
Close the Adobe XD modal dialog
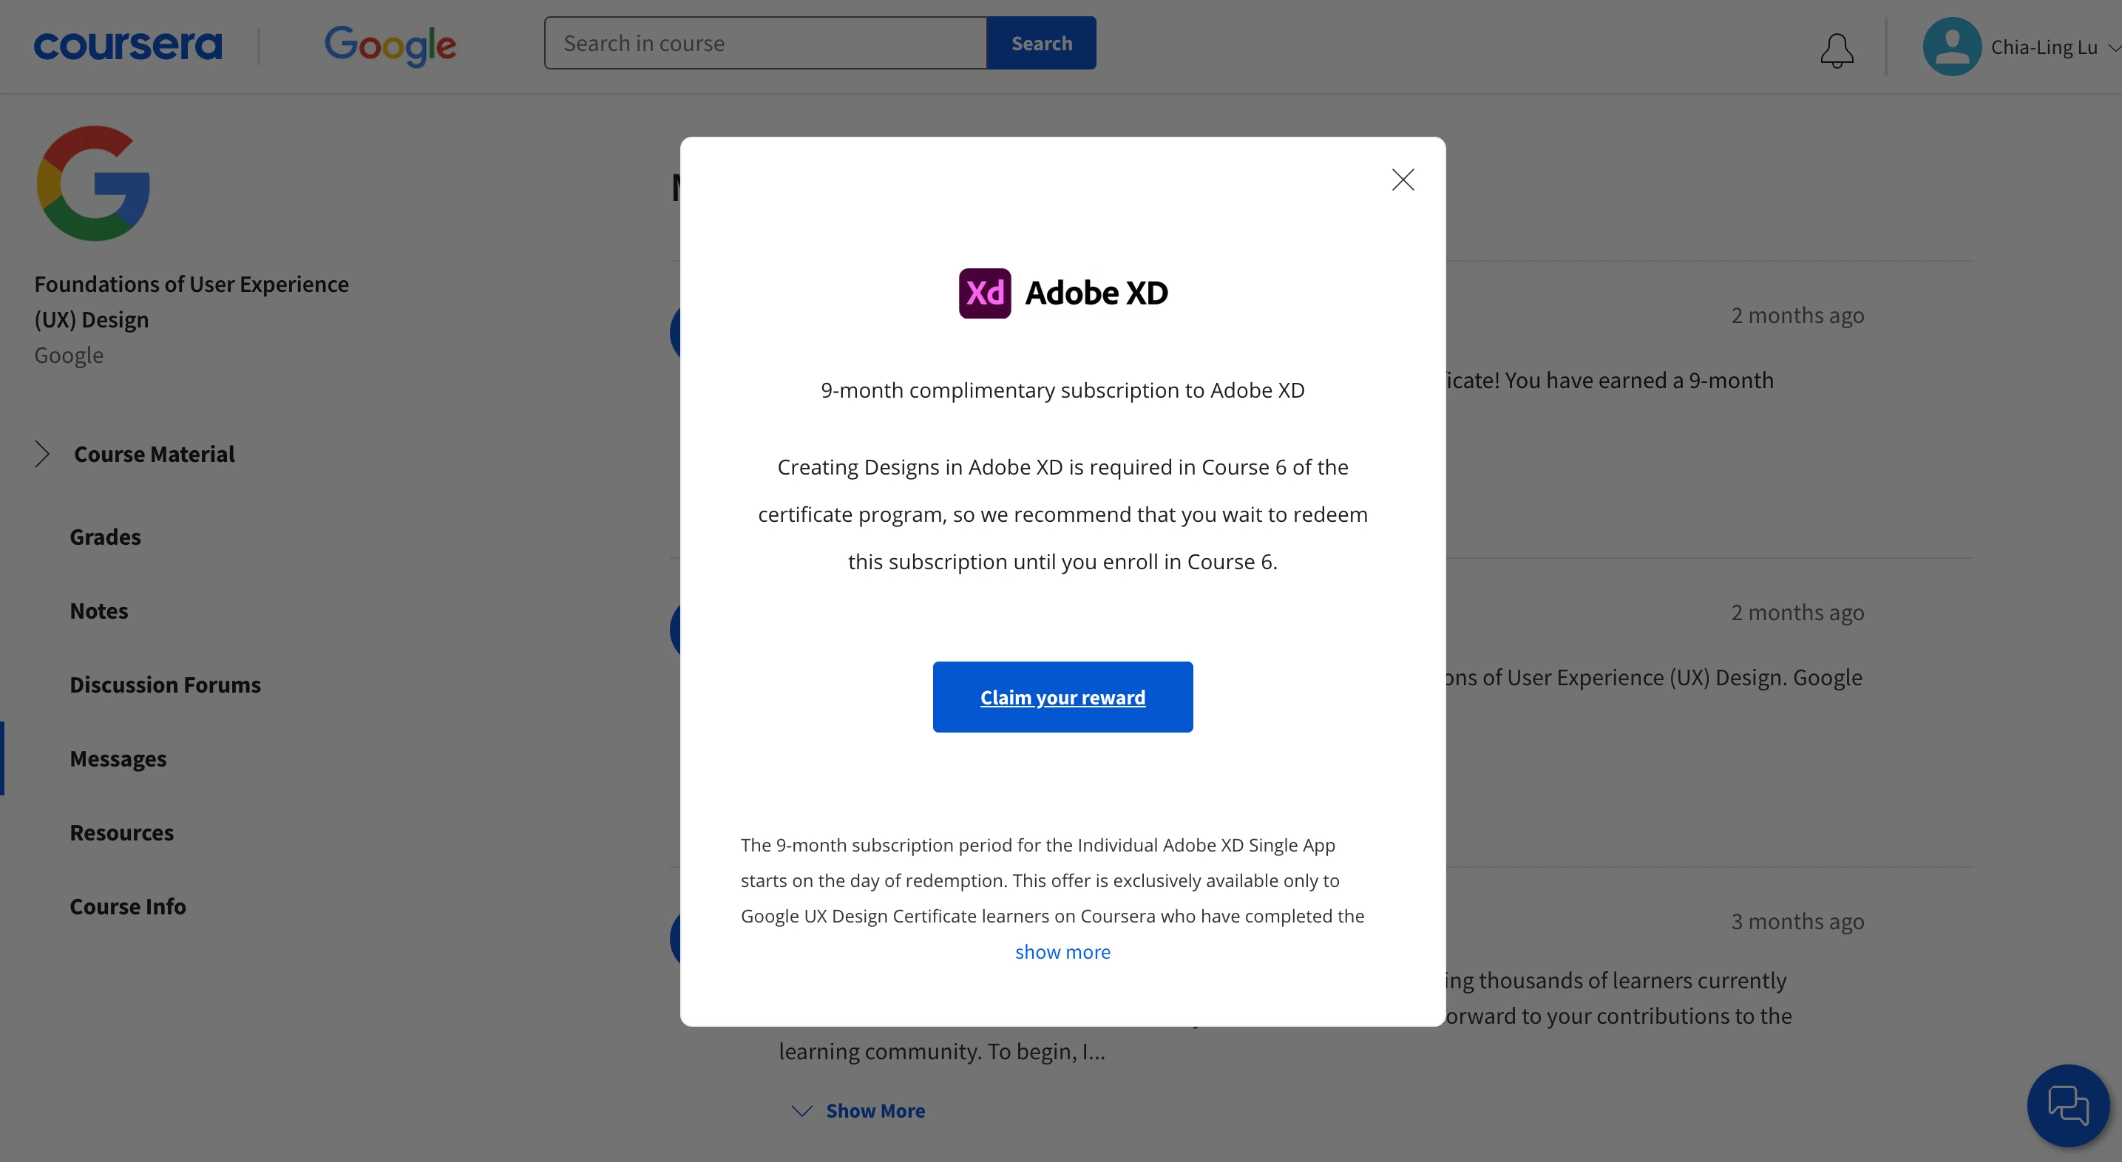click(x=1402, y=180)
